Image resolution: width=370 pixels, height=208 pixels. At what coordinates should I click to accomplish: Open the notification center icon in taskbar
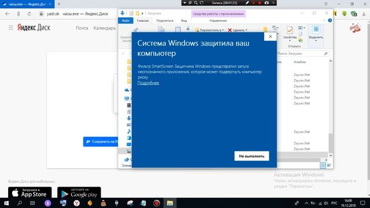pos(362,203)
